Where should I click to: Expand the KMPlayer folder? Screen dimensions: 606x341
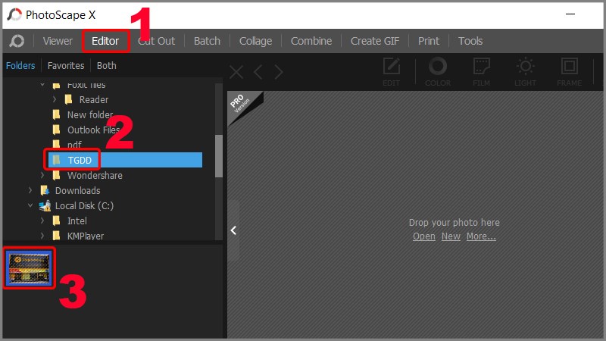click(42, 236)
